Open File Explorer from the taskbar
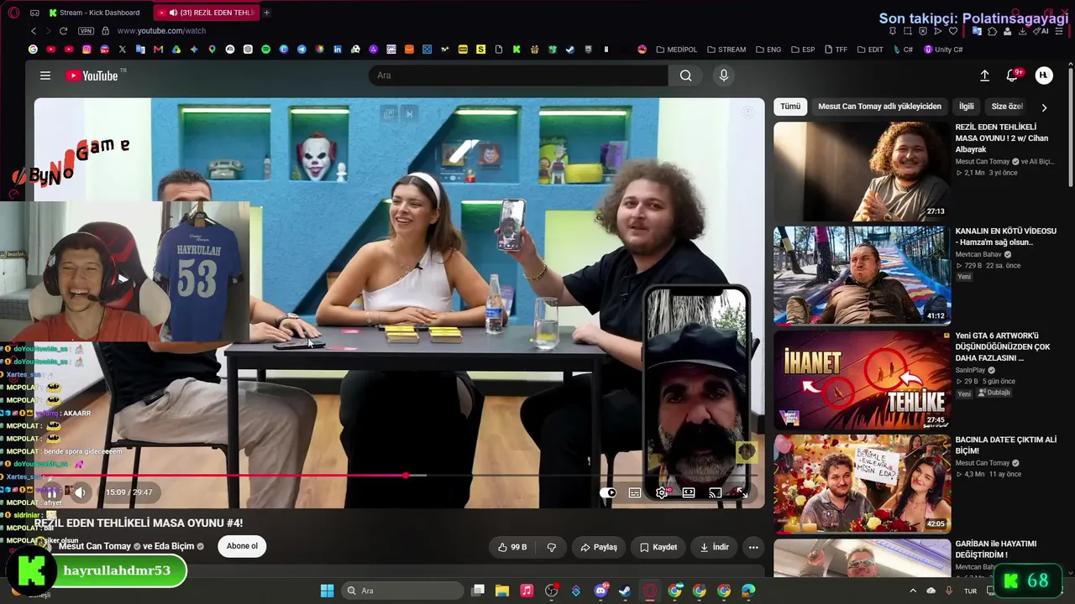1075x604 pixels. point(502,591)
